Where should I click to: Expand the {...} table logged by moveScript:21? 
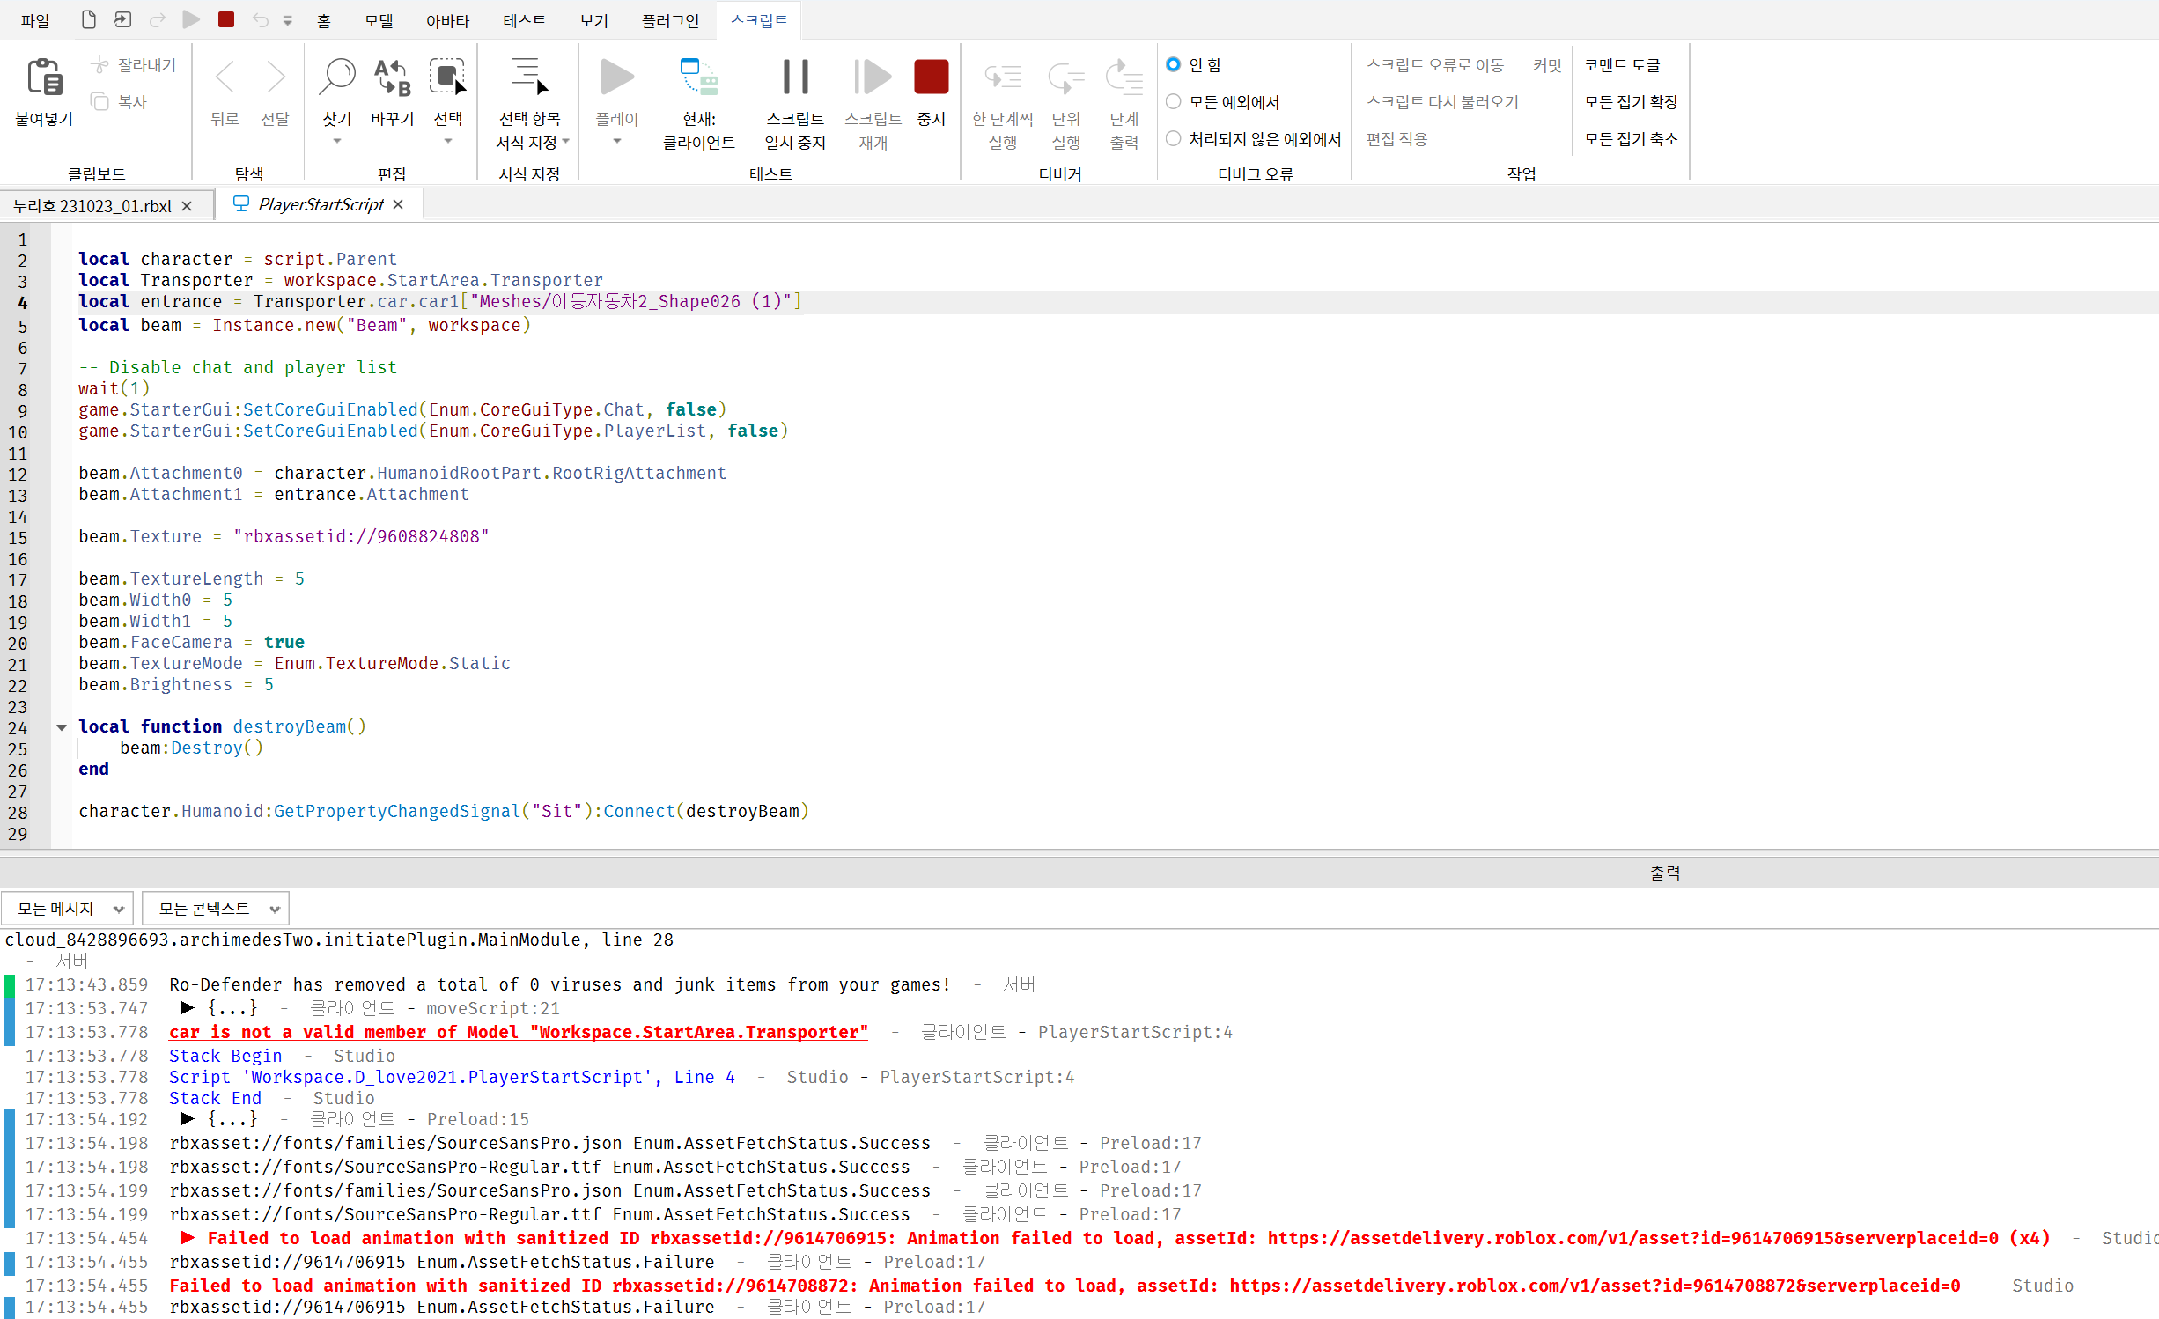pyautogui.click(x=188, y=1007)
